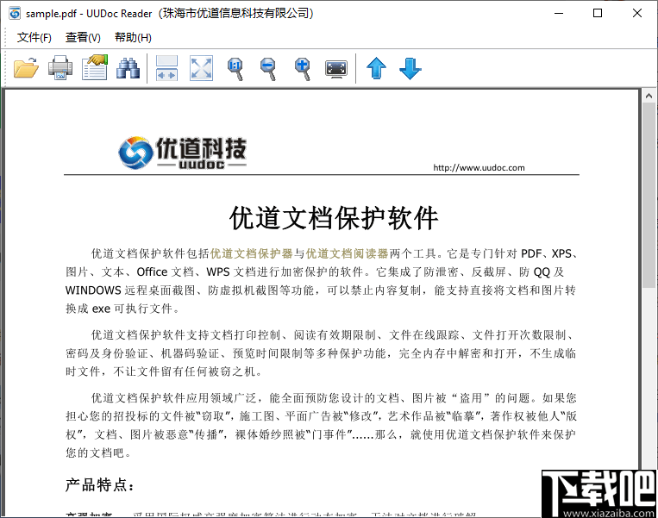Click the 优道文档阅读器 highlighted link

pyautogui.click(x=347, y=253)
